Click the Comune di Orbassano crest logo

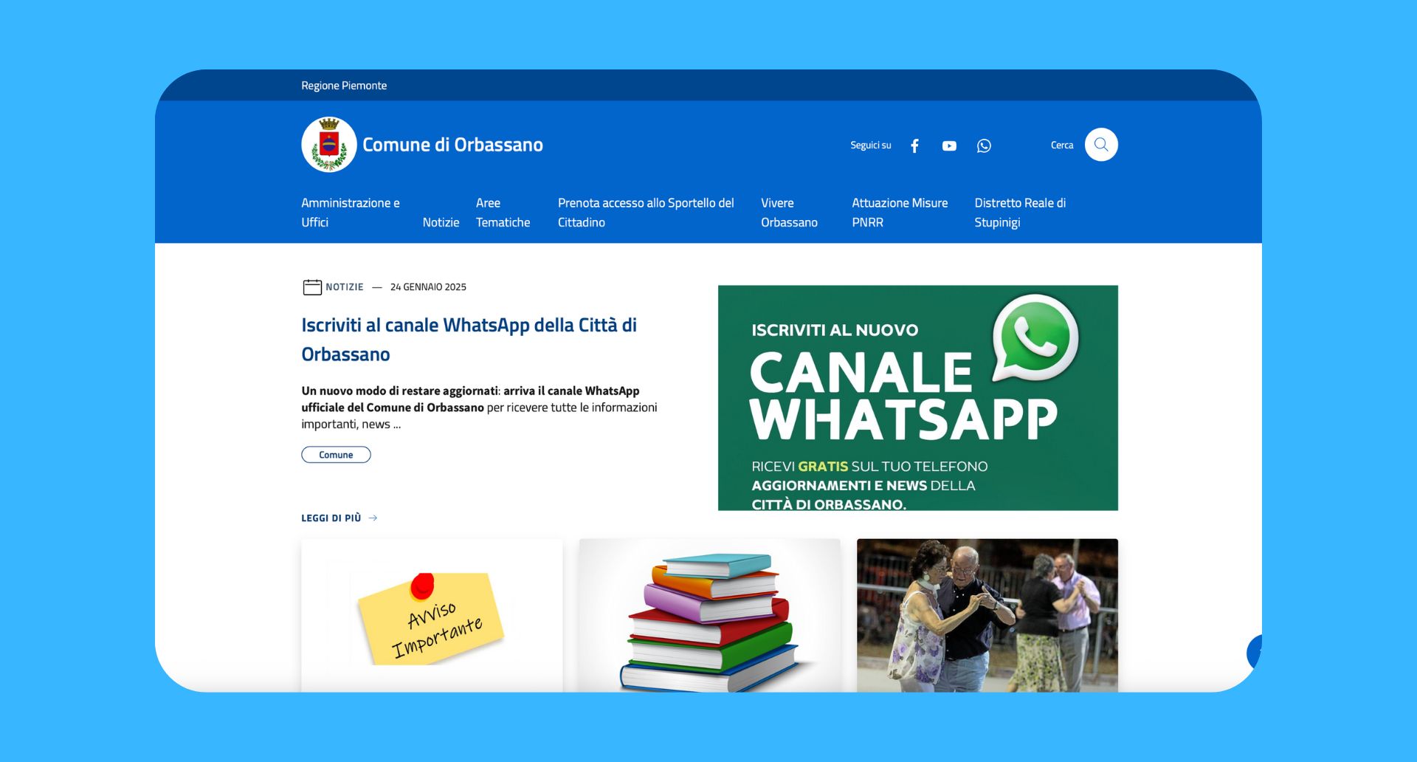click(329, 145)
